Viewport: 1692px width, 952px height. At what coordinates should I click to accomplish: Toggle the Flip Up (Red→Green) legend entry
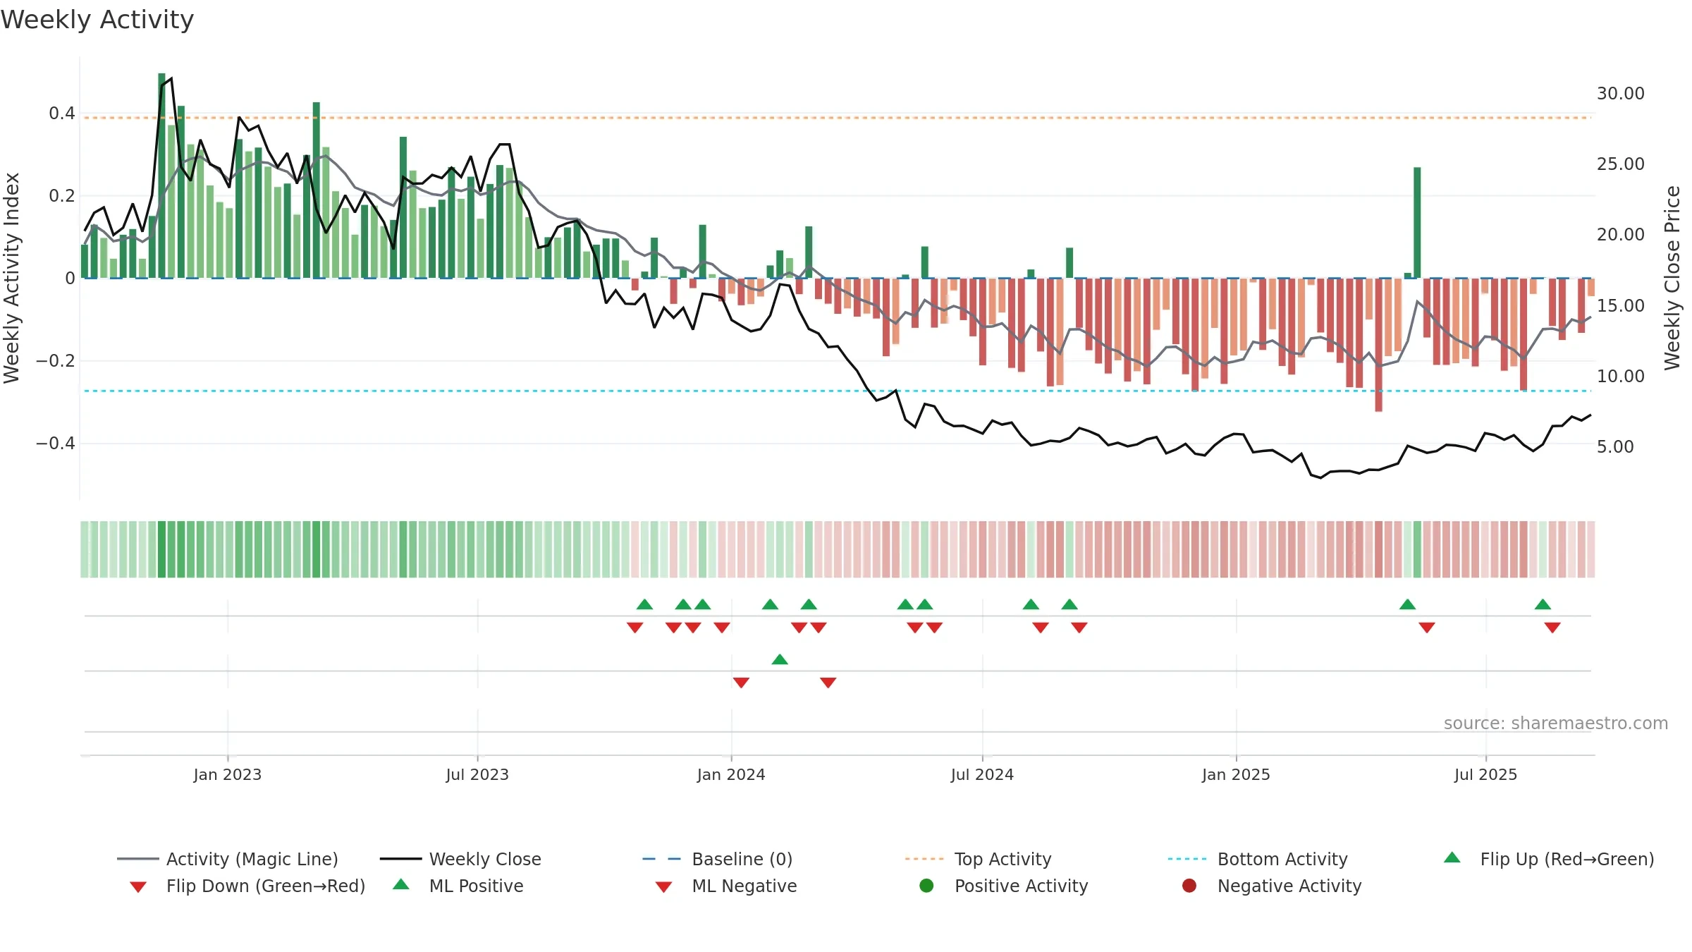coord(1549,859)
